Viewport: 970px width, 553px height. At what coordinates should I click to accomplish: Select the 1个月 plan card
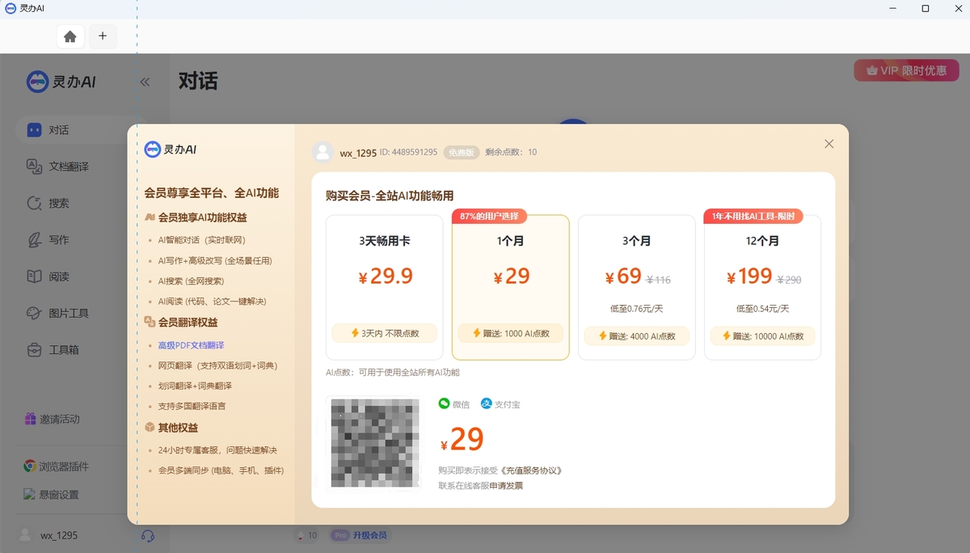click(x=511, y=287)
